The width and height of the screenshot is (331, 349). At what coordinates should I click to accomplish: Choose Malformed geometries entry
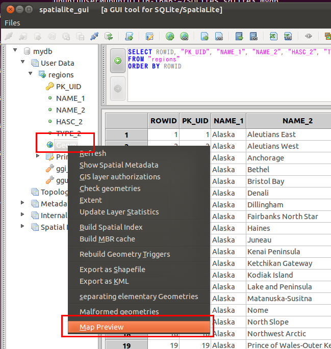139,312
